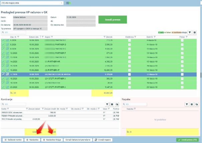Toggle Kontirana checkbox for PARTNER D row

pos(130,45)
